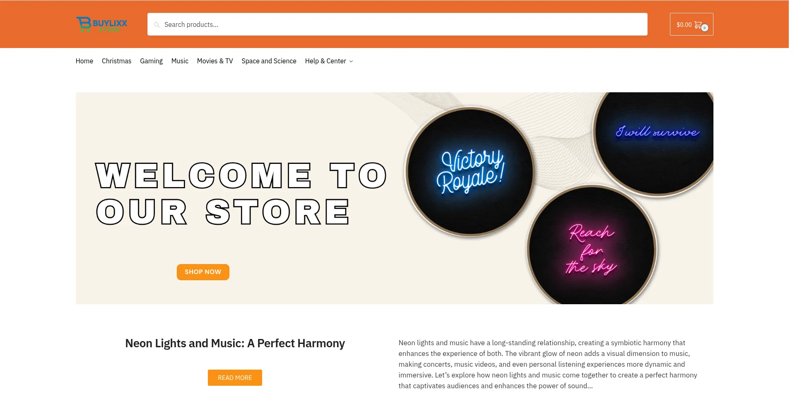The width and height of the screenshot is (795, 411).
Task: Click the $0.00 cart total
Action: (x=684, y=25)
